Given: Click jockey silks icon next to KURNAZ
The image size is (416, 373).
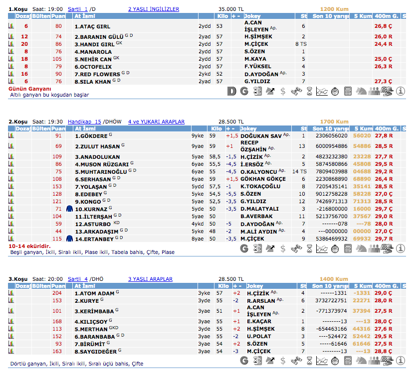Looking at the screenshot, I should click(x=69, y=209).
